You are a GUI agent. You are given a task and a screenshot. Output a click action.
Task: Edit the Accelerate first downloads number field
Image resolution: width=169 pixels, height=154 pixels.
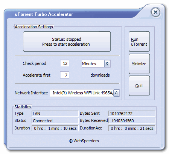click(64, 75)
